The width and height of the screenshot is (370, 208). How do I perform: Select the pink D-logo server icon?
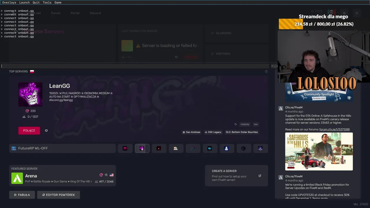pyautogui.click(x=125, y=148)
